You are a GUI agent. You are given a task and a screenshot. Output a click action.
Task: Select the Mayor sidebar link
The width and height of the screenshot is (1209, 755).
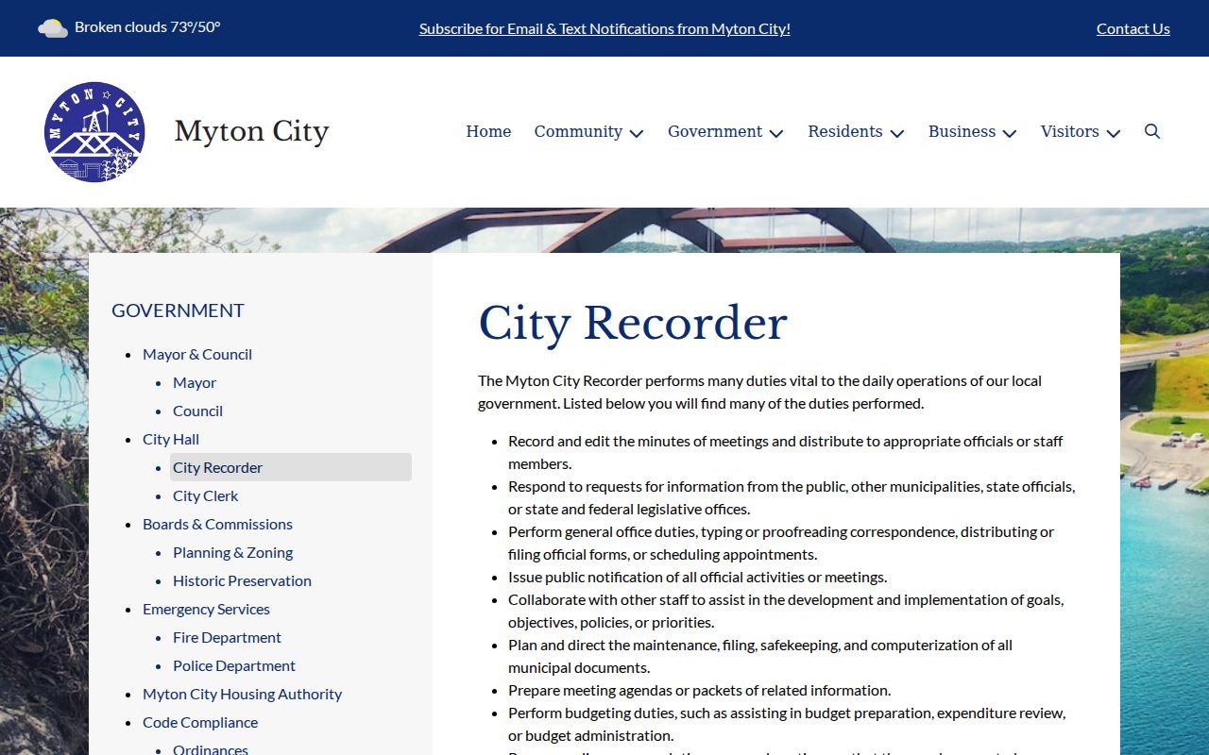point(195,382)
